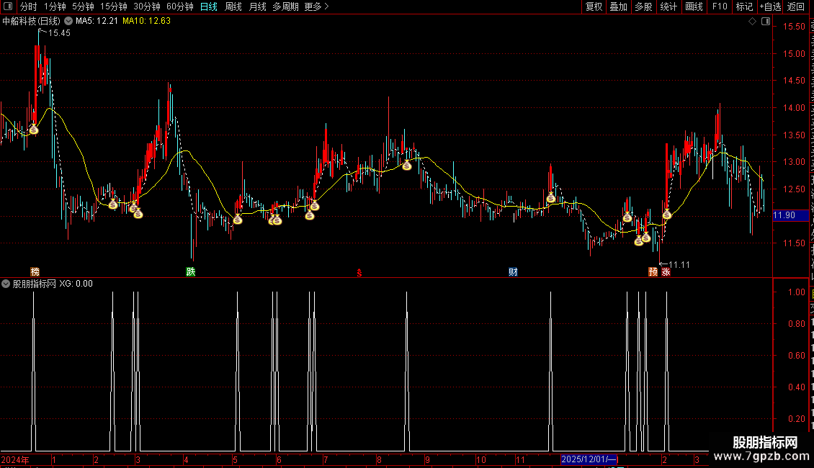
Task: Open sub-chart indicator dropdown beside 股朋指标网
Action: coord(6,284)
